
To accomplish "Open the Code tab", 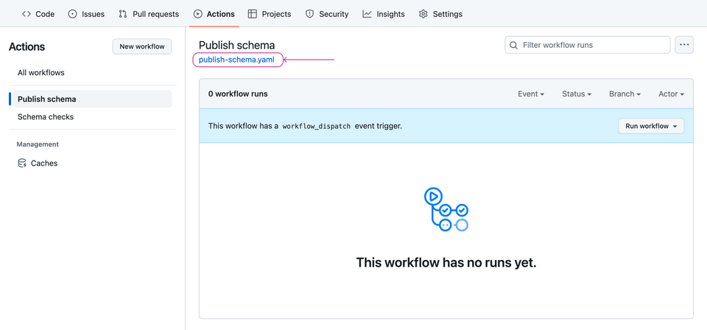I will point(38,14).
